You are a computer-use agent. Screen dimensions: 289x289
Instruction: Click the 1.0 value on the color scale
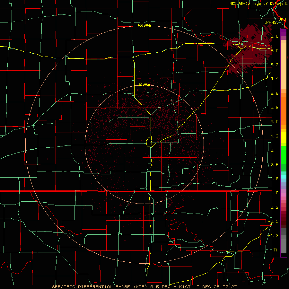(275, 193)
